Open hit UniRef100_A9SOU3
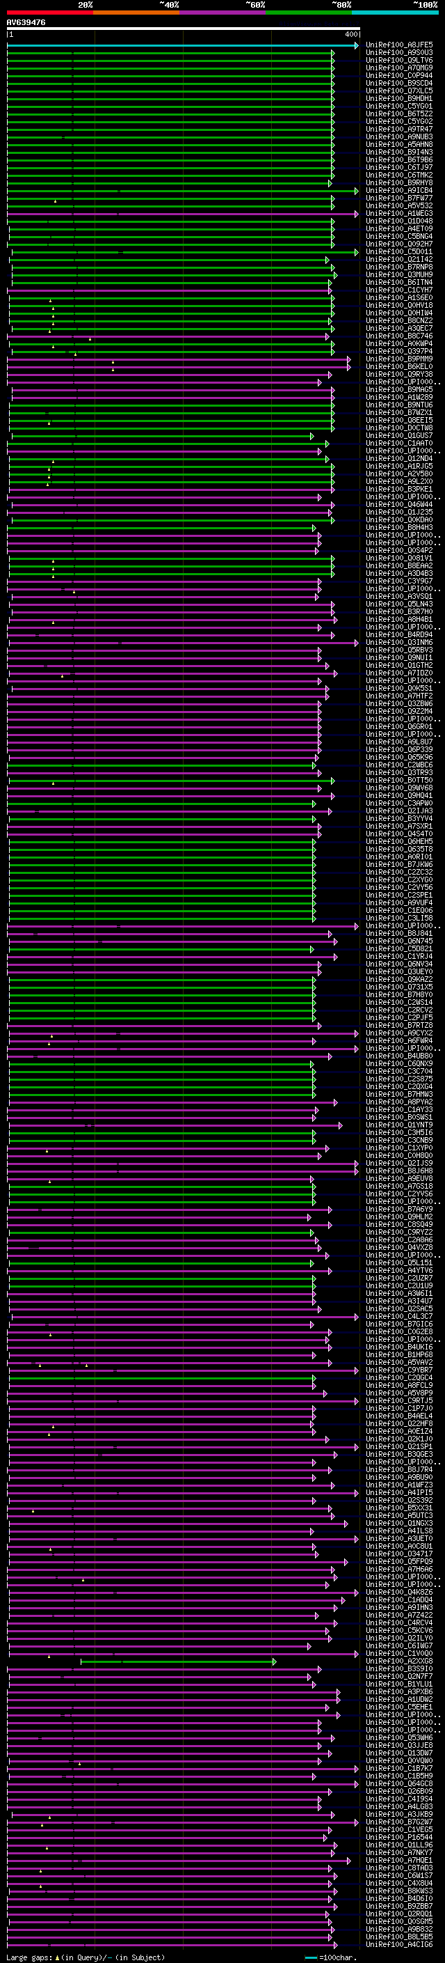 (x=399, y=54)
